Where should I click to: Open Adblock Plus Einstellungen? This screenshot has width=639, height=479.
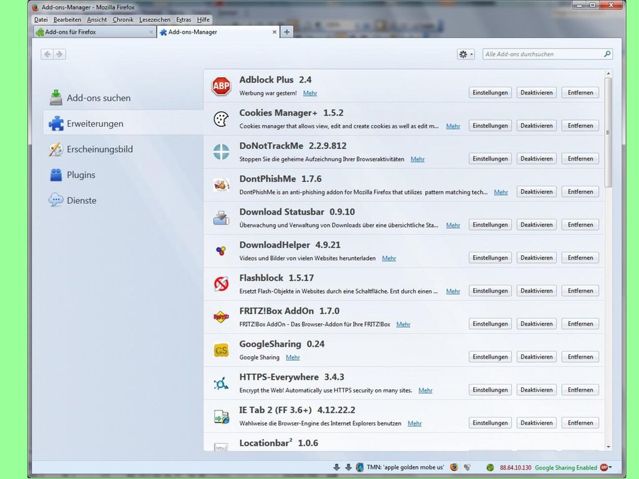pos(490,92)
